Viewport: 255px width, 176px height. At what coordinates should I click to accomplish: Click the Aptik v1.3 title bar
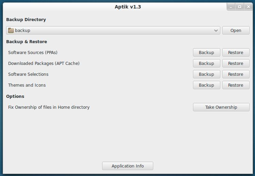[x=128, y=7]
